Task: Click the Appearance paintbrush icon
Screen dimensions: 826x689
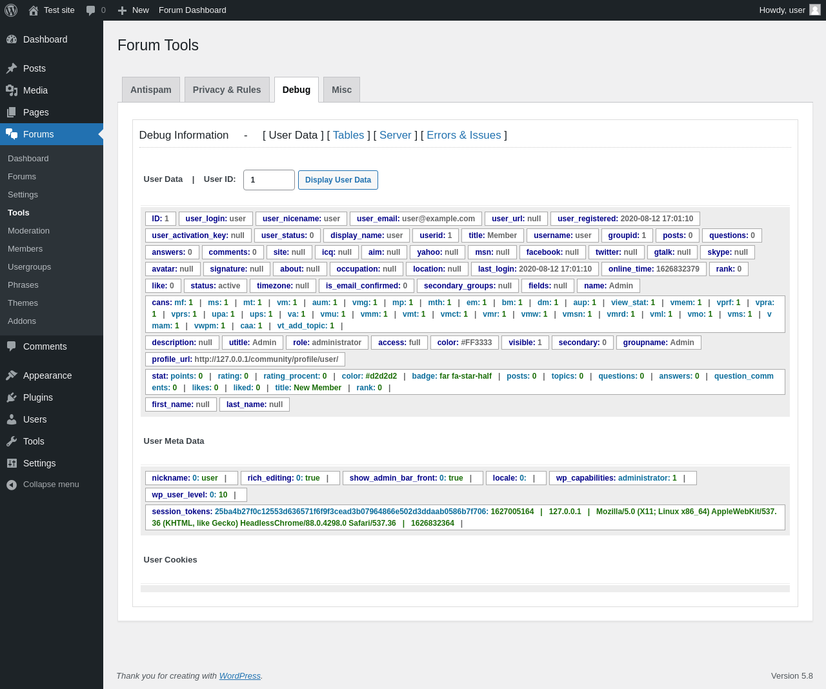Action: (x=12, y=375)
